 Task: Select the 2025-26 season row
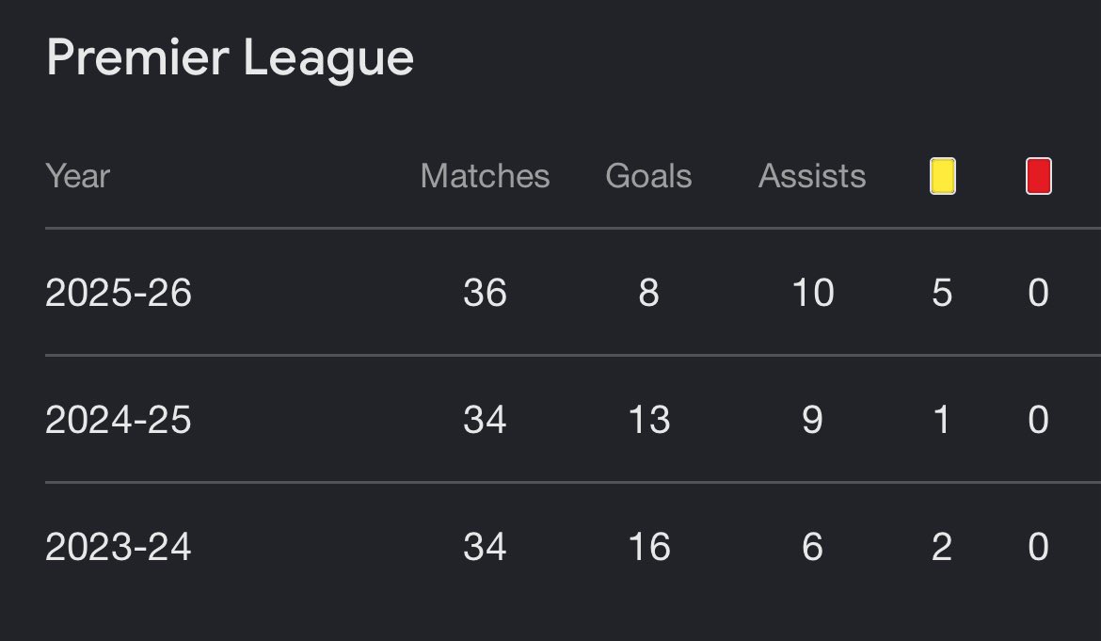pos(573,292)
